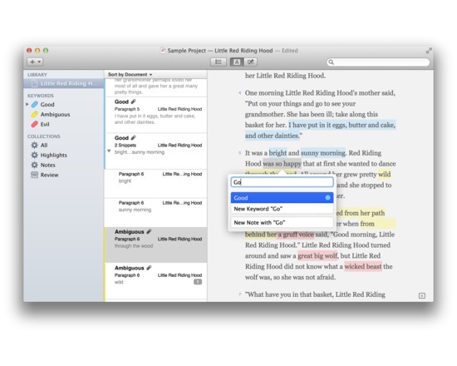The width and height of the screenshot is (457, 366).
Task: Click the document icon in the title bar
Action: pos(163,51)
